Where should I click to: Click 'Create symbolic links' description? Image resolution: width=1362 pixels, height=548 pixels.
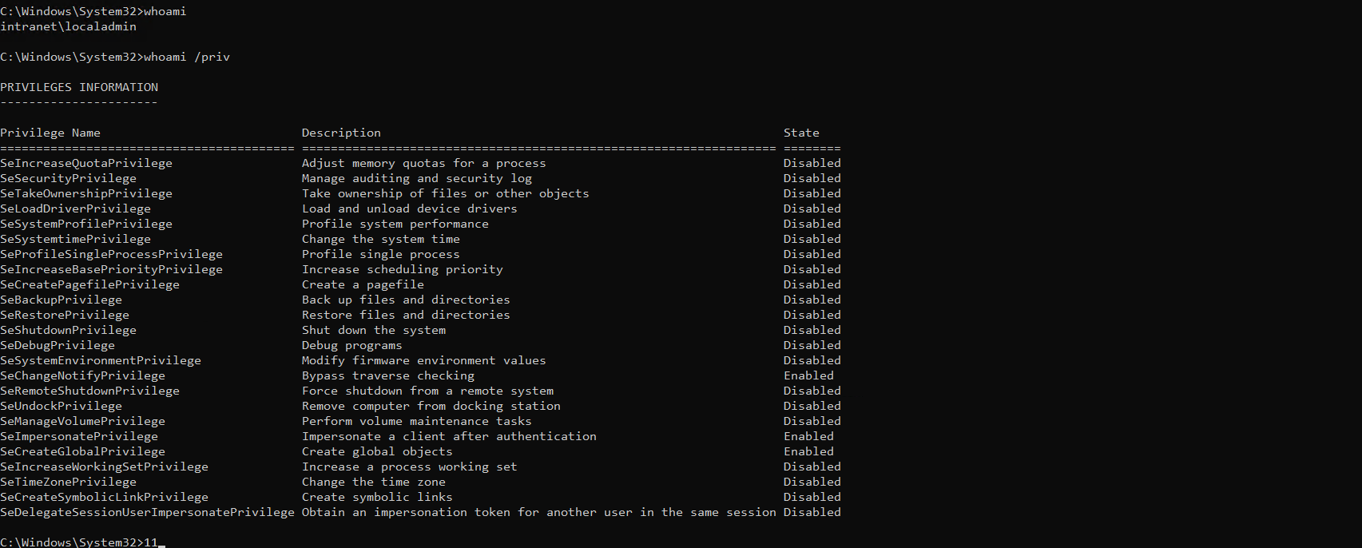pyautogui.click(x=377, y=497)
